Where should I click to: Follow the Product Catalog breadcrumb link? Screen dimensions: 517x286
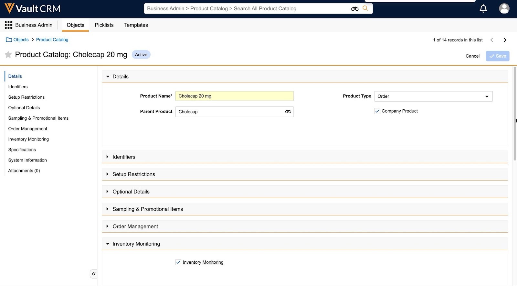click(x=52, y=40)
